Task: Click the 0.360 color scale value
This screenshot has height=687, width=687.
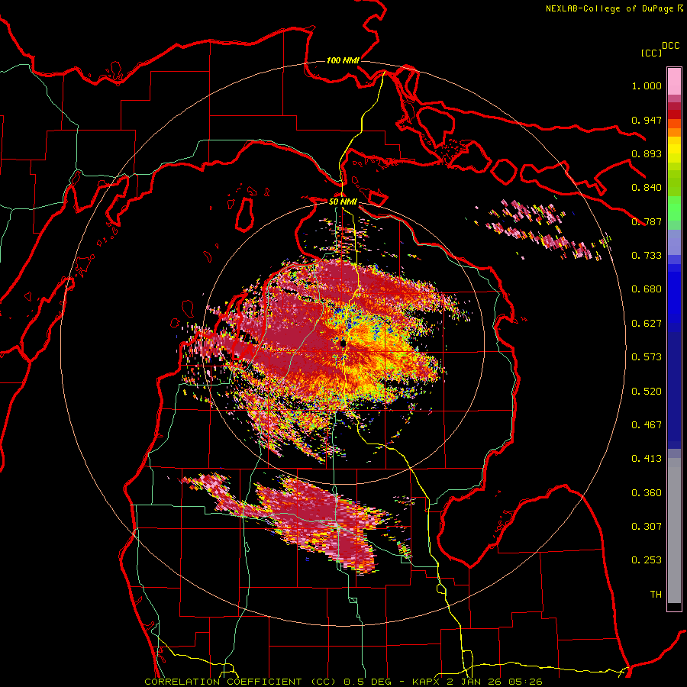Action: [647, 493]
